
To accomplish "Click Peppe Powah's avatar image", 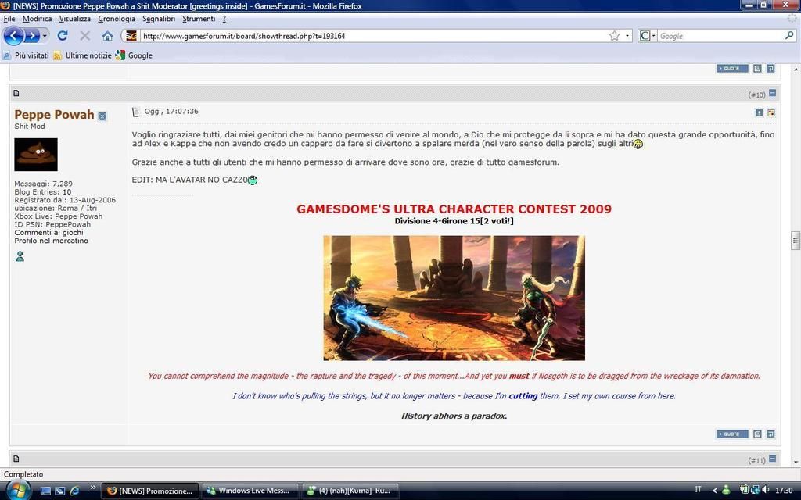I will [36, 155].
